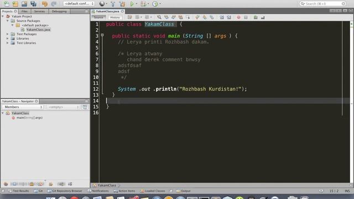
Task: Click the Previous Bookmark icon
Action: click(197, 17)
